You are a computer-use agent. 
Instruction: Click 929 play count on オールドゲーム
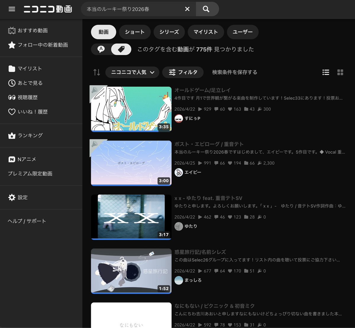[205, 109]
